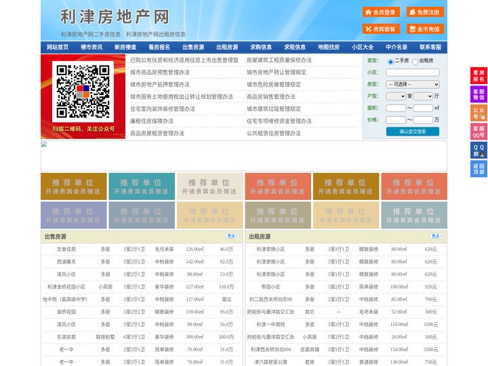Select the 二手房 radio button

click(x=390, y=62)
